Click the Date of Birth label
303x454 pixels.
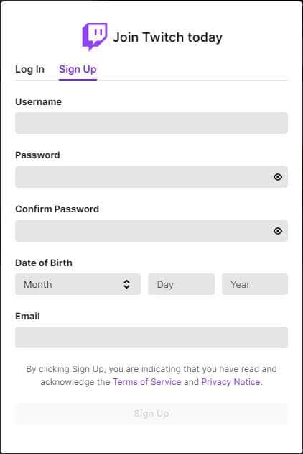44,263
